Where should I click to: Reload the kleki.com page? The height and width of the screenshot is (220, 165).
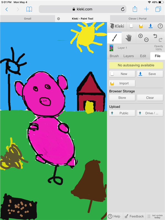123,9
